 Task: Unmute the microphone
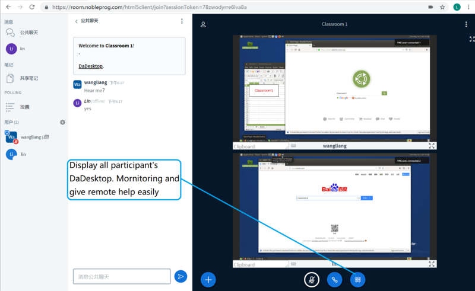point(312,279)
